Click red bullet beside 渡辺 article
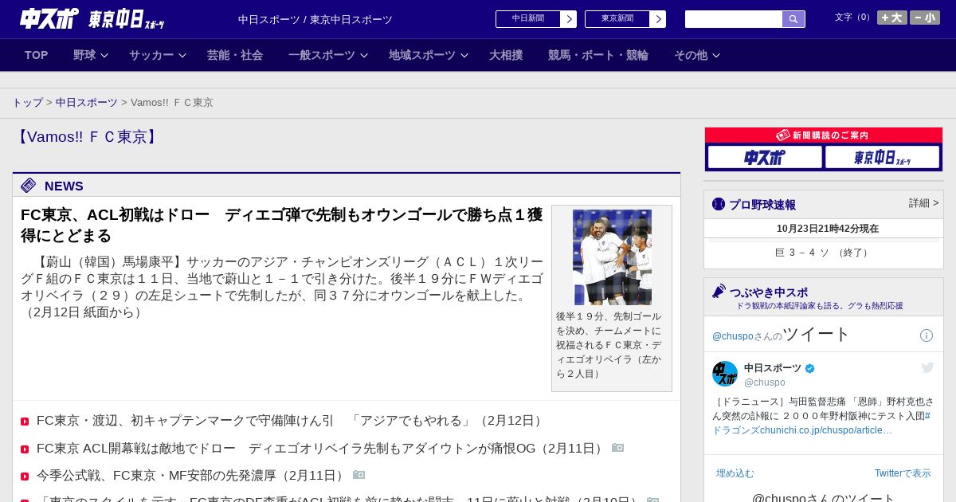 25,422
